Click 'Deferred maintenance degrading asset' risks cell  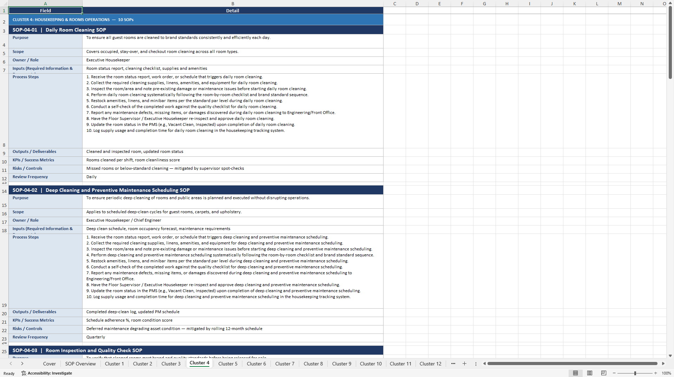(x=233, y=329)
